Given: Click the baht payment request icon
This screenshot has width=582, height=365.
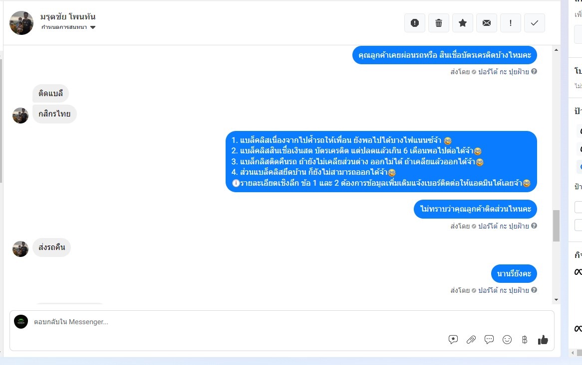Looking at the screenshot, I should coord(525,340).
